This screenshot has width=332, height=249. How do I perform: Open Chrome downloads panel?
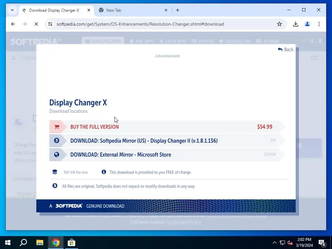point(296,24)
